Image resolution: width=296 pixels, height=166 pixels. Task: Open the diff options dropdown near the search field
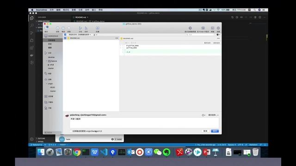218,35
